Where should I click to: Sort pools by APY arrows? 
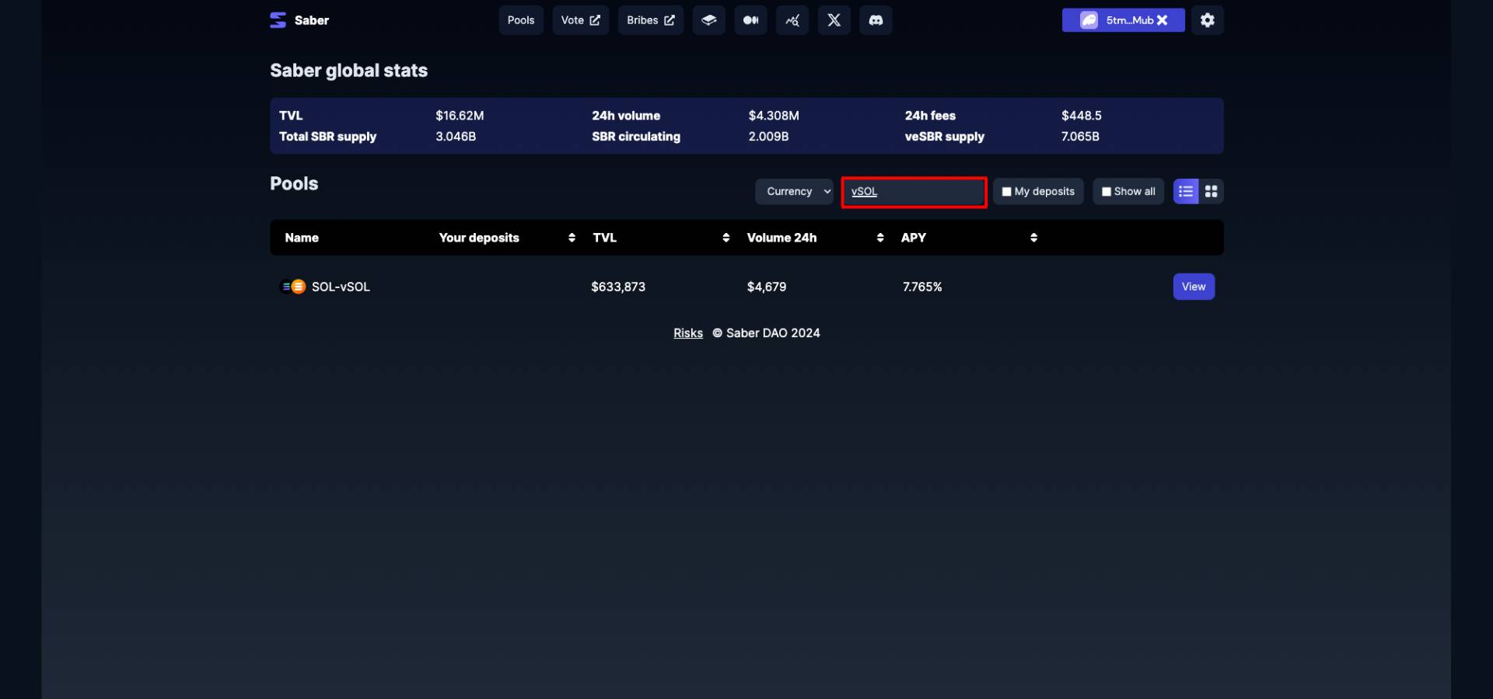(1033, 238)
